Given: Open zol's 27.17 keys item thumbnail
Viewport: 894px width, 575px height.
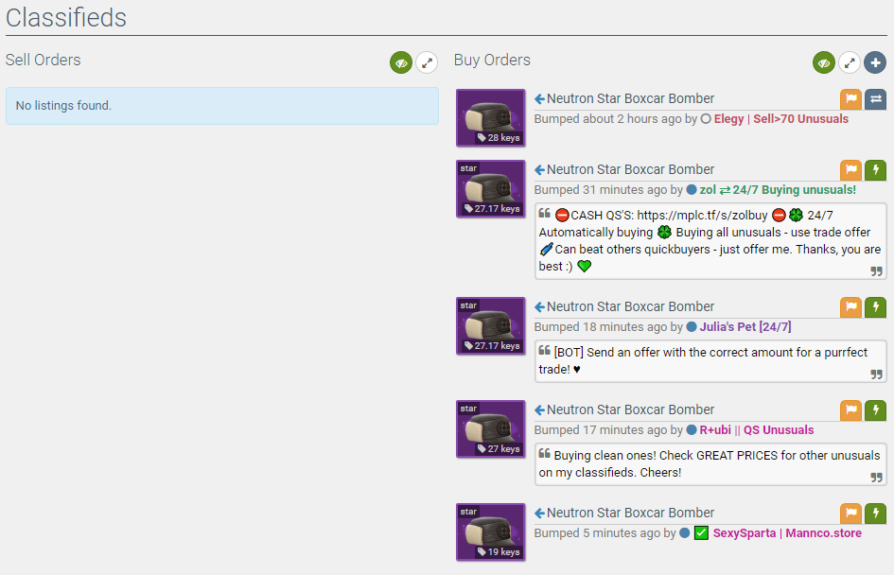Looking at the screenshot, I should 490,188.
